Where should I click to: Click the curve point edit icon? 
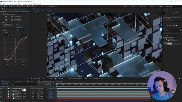(x=22, y=35)
